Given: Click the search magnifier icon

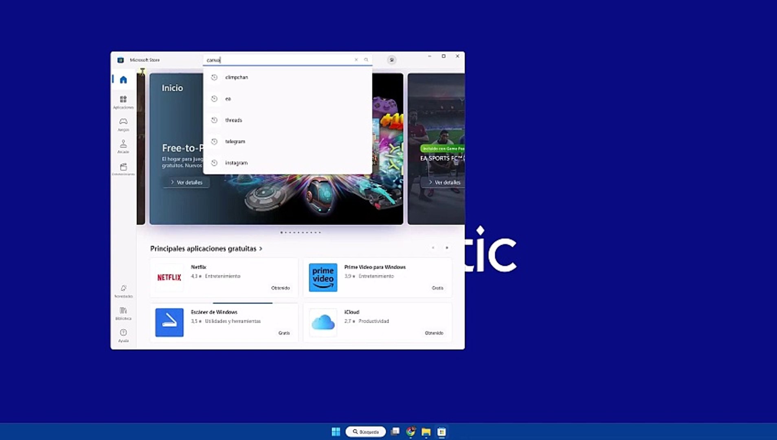Looking at the screenshot, I should [366, 59].
